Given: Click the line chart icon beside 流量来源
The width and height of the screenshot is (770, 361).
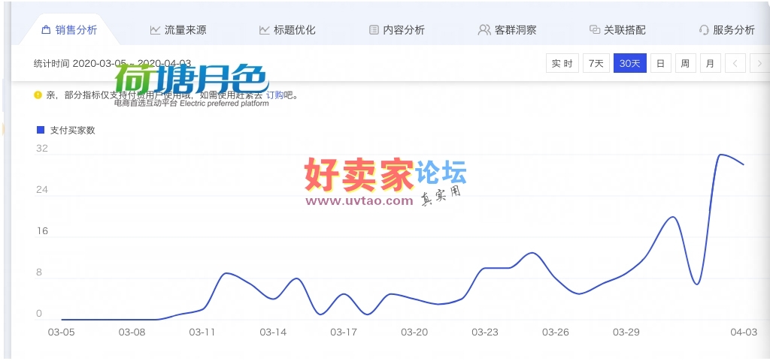Looking at the screenshot, I should (155, 30).
